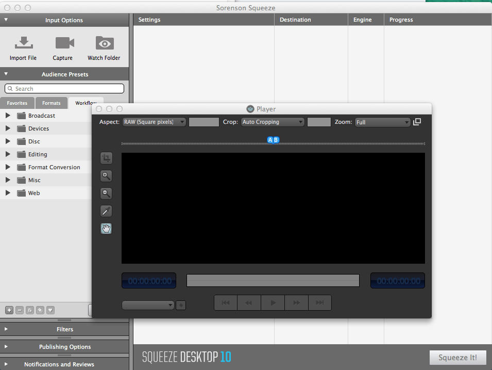Switch to the Formats tab
492x370 pixels.
(x=52, y=103)
